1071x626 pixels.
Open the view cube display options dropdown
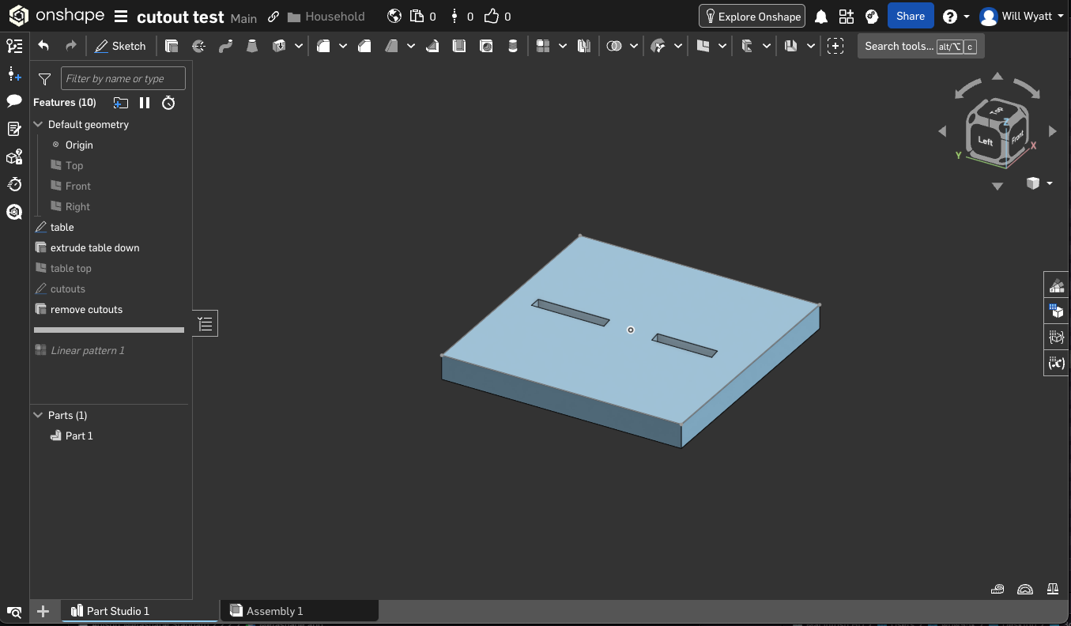click(x=1049, y=183)
